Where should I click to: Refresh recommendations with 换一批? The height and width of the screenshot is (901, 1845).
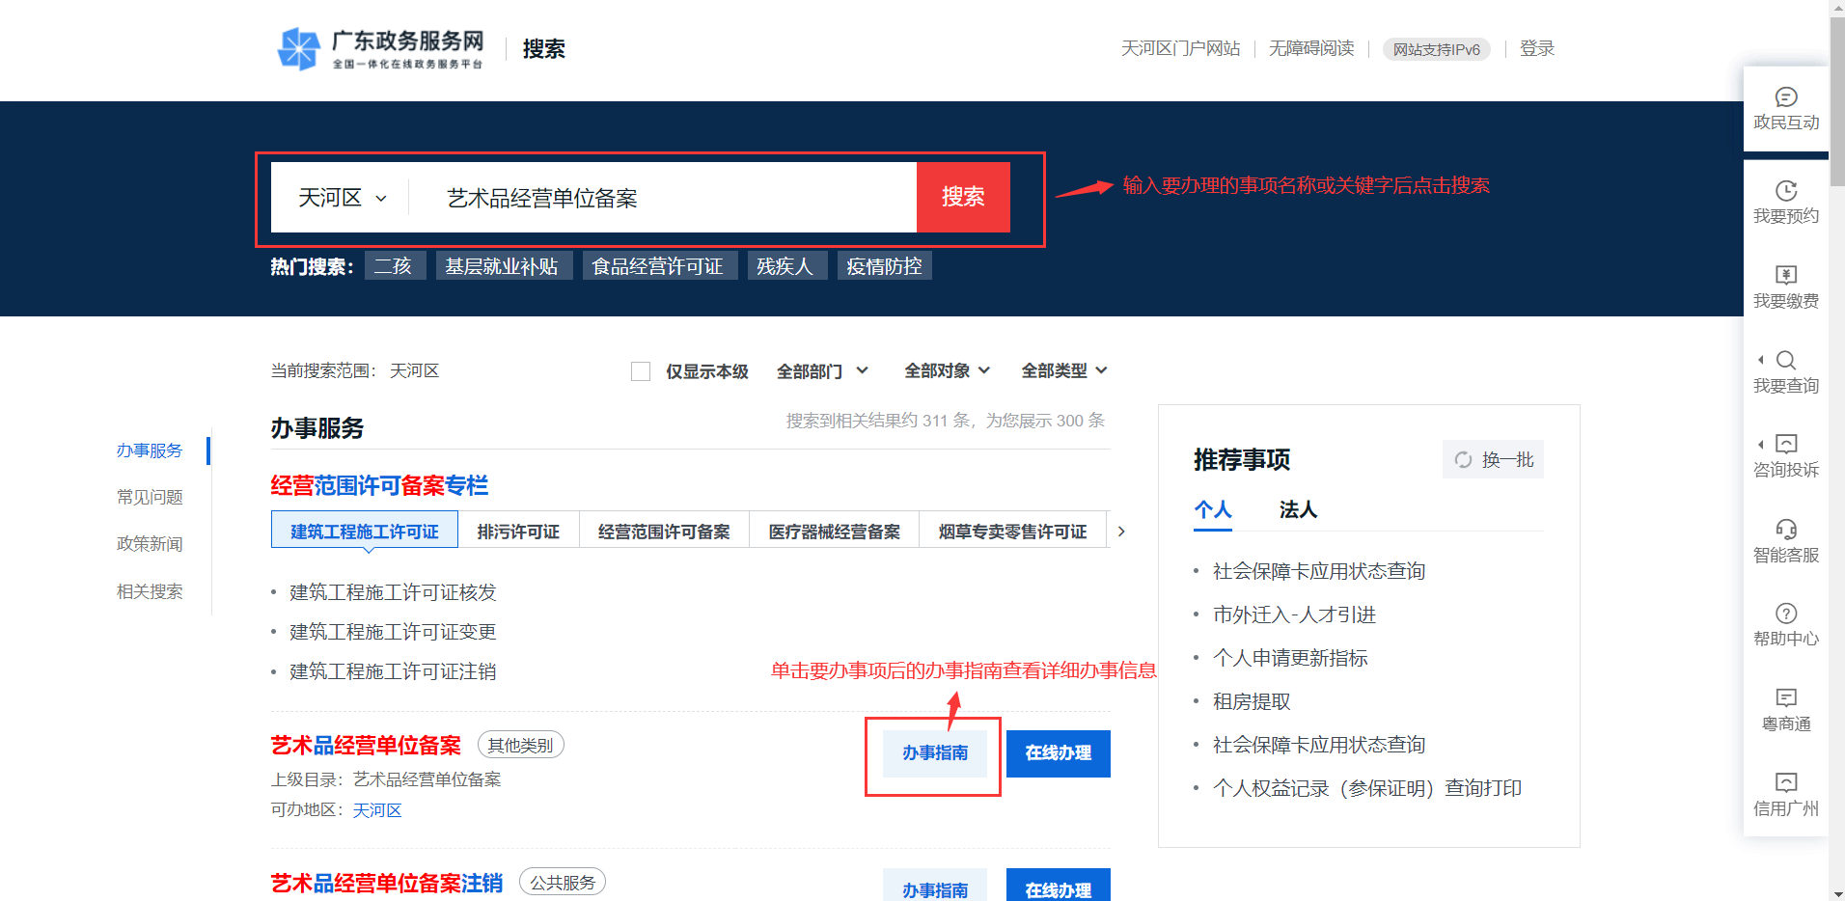click(x=1493, y=459)
